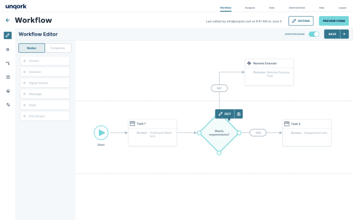
Task: Switch to the Templates tab
Action: pos(57,48)
